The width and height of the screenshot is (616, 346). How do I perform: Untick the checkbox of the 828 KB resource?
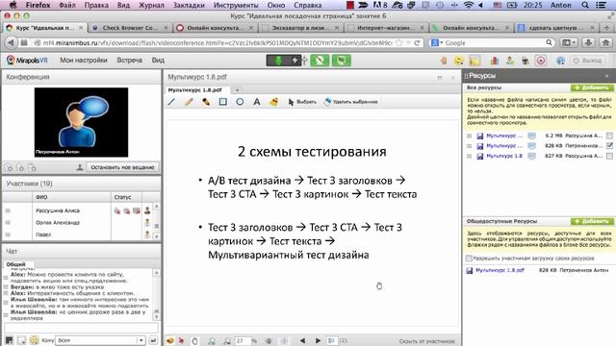pyautogui.click(x=609, y=145)
